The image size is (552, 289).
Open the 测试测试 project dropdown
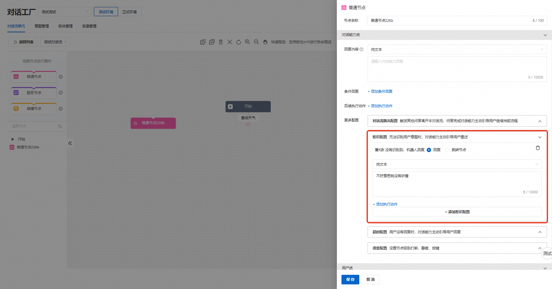point(65,12)
